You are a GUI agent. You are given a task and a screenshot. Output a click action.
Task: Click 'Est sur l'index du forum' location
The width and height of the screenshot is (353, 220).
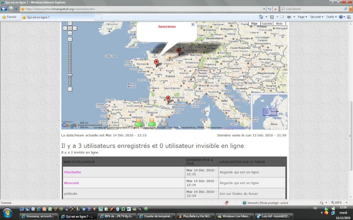click(239, 194)
